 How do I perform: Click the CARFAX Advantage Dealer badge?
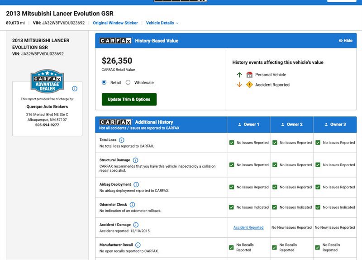coord(47,81)
